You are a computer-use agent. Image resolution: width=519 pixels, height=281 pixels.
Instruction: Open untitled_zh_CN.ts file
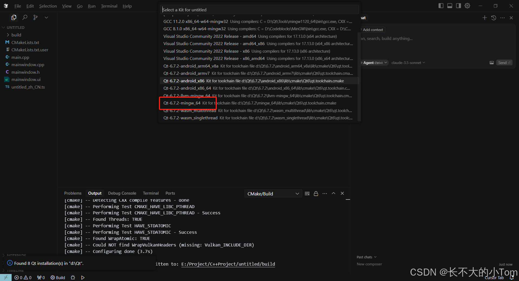coord(29,87)
